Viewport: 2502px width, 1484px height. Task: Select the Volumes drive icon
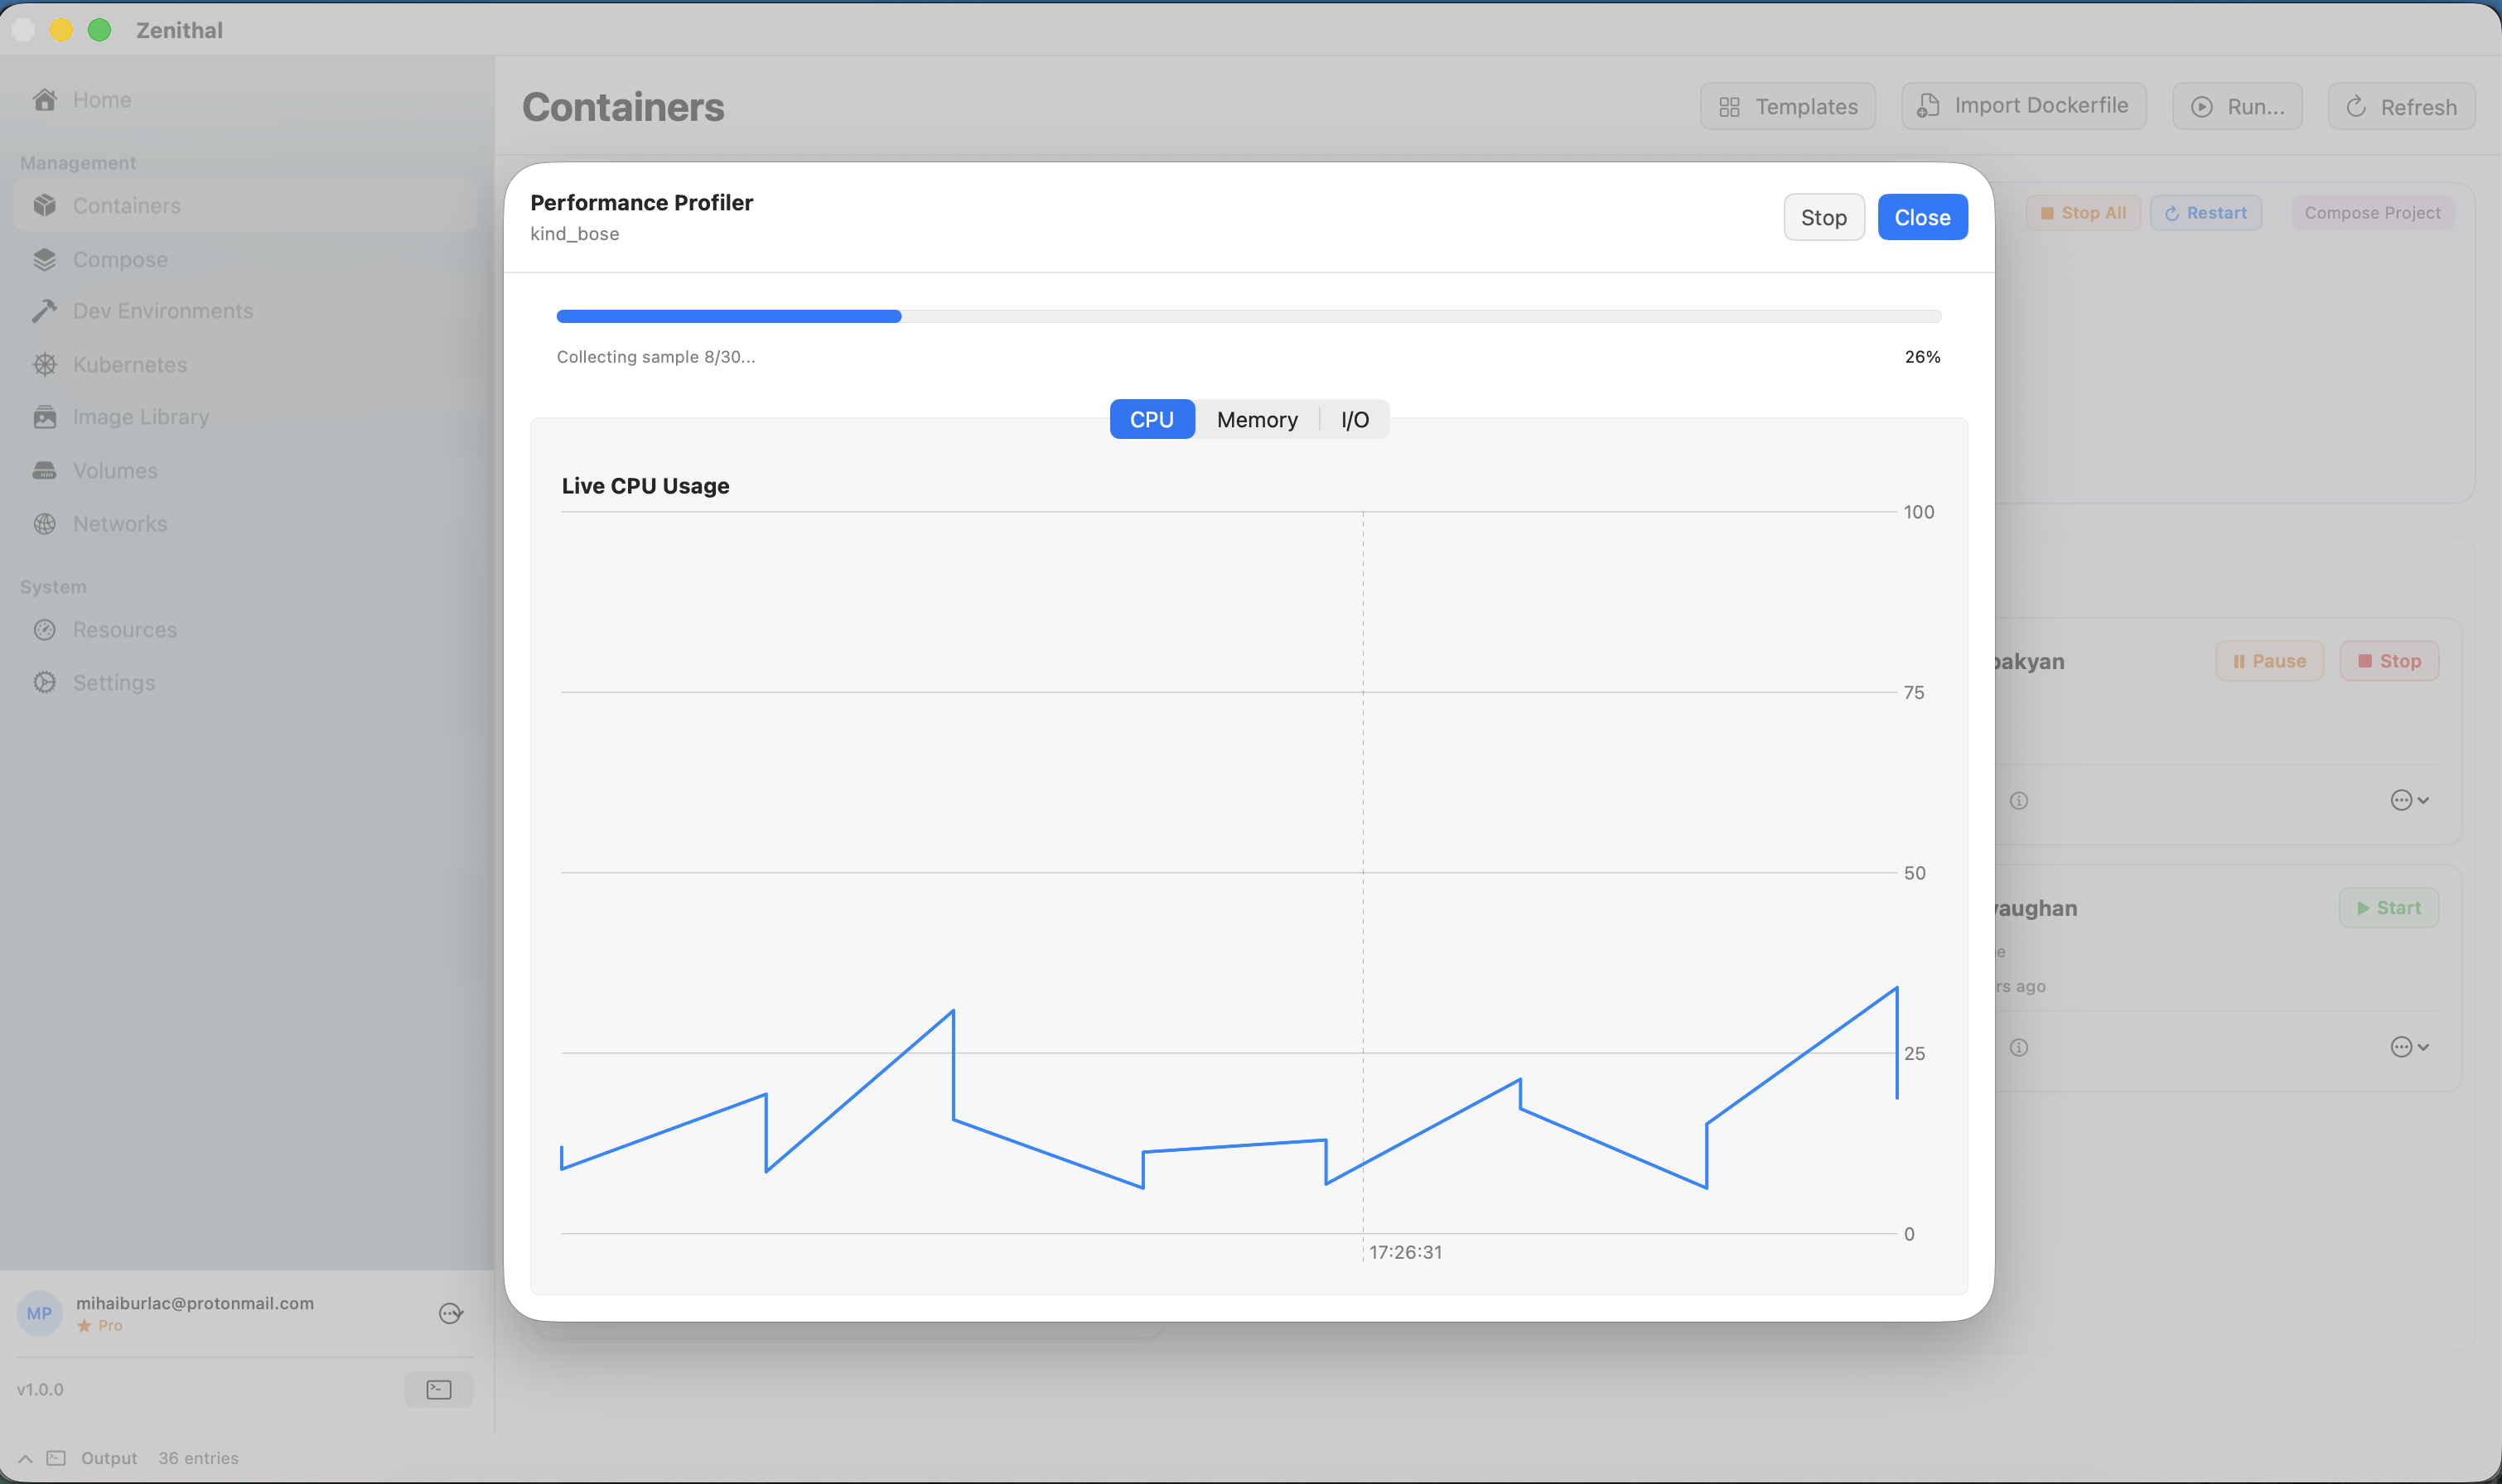[x=44, y=471]
